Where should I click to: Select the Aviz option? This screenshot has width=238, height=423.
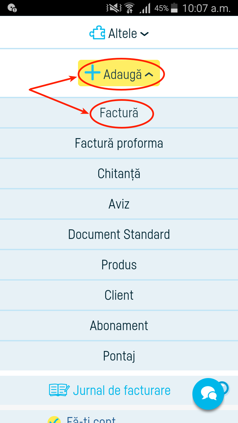[x=119, y=204]
